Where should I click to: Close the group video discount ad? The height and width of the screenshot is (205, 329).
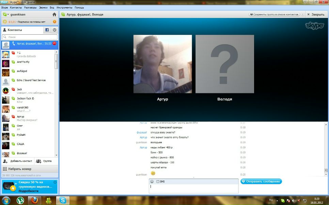(x=55, y=182)
